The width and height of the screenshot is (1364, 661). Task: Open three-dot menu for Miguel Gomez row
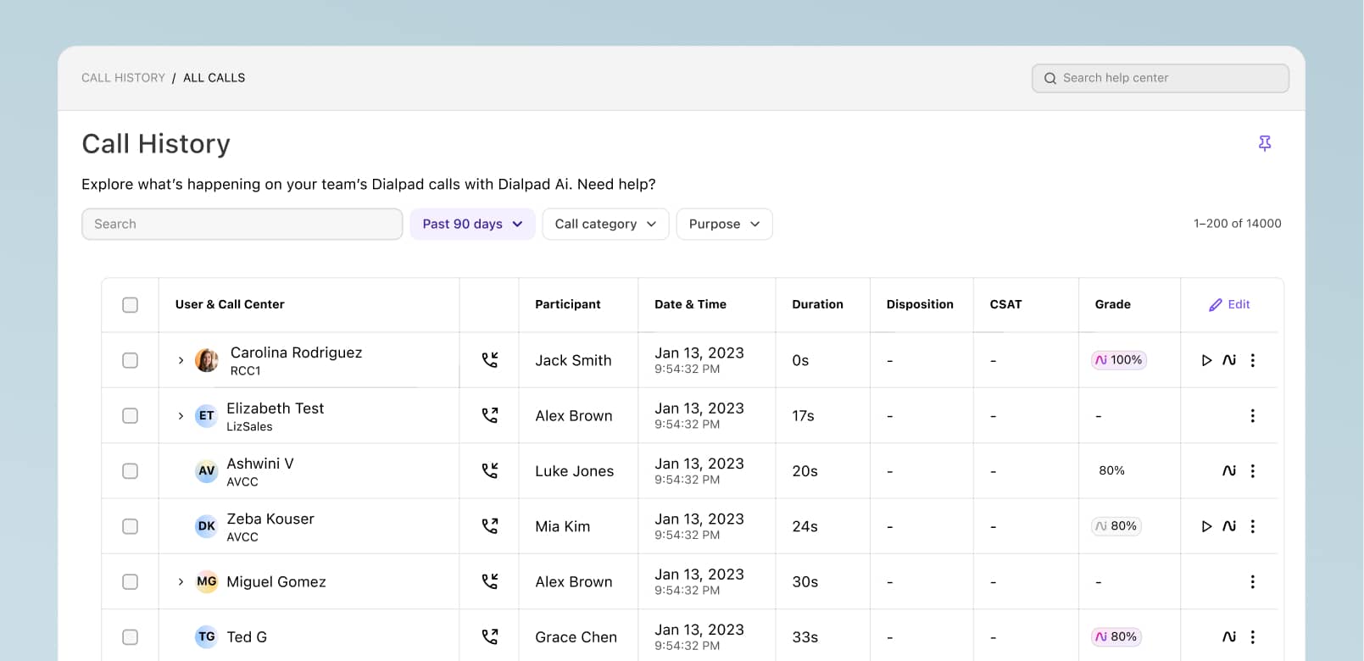[x=1252, y=582]
